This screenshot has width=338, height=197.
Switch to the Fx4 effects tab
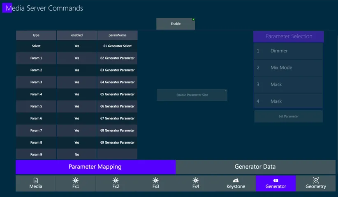point(196,183)
